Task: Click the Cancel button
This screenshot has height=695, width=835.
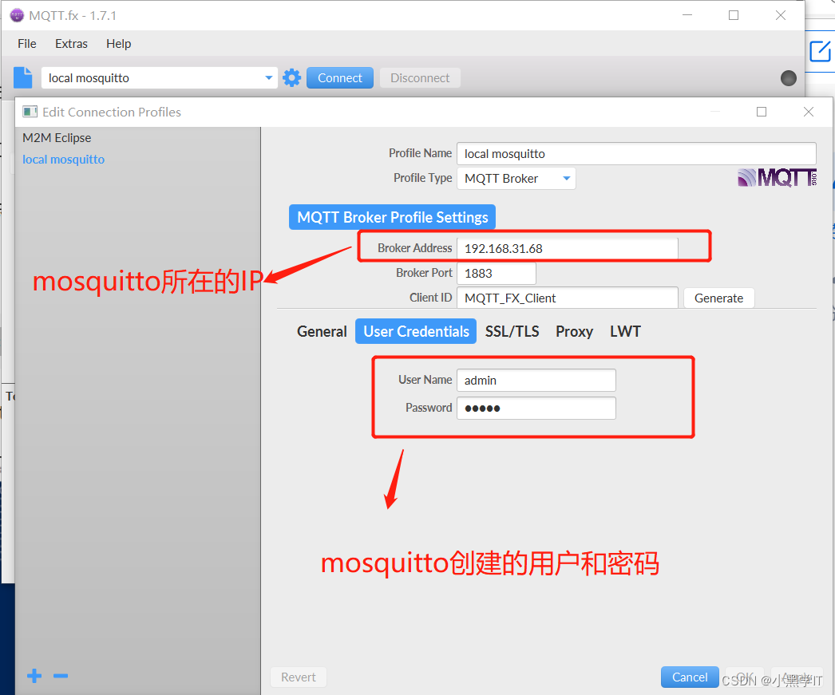Action: click(x=690, y=677)
